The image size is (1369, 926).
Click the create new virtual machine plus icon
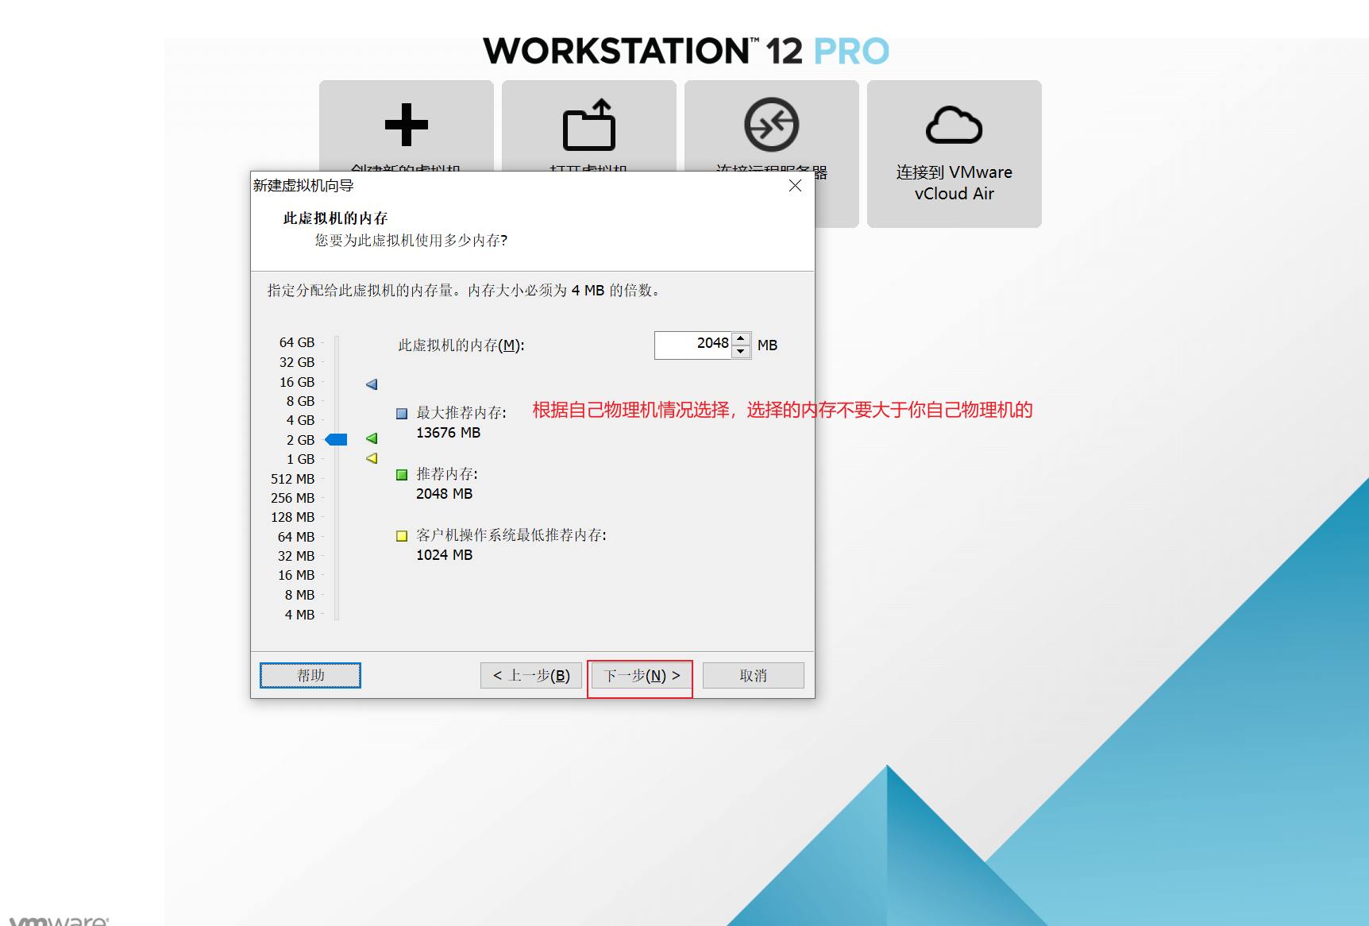click(406, 125)
